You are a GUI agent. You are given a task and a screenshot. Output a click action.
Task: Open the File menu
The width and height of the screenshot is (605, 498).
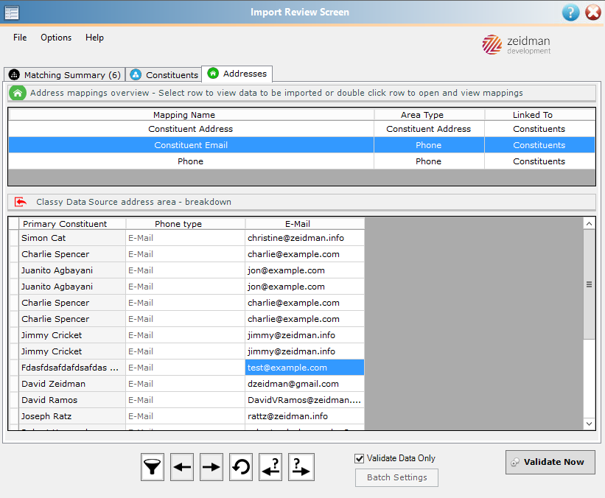20,38
